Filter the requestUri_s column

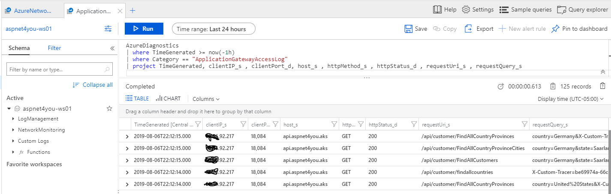(524, 124)
